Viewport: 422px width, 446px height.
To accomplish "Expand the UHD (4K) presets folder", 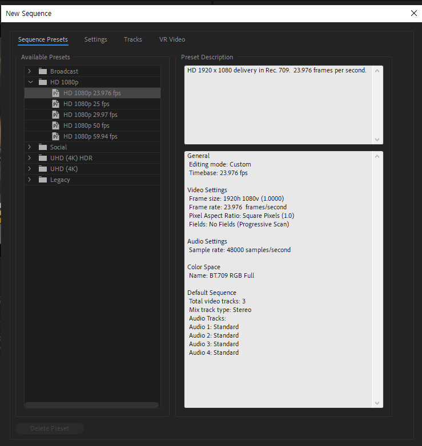I will tap(30, 169).
